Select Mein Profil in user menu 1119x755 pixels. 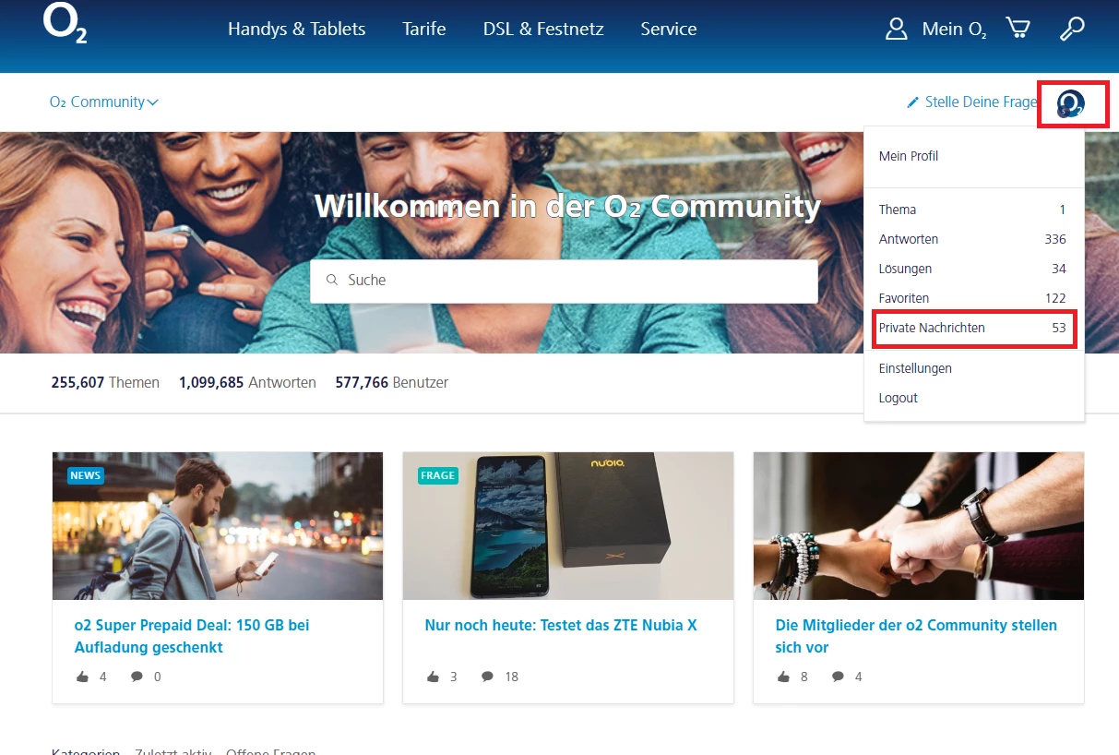pos(909,156)
